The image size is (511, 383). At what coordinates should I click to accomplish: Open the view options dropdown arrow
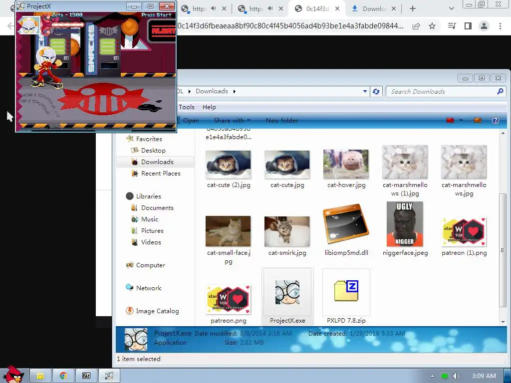(x=461, y=121)
